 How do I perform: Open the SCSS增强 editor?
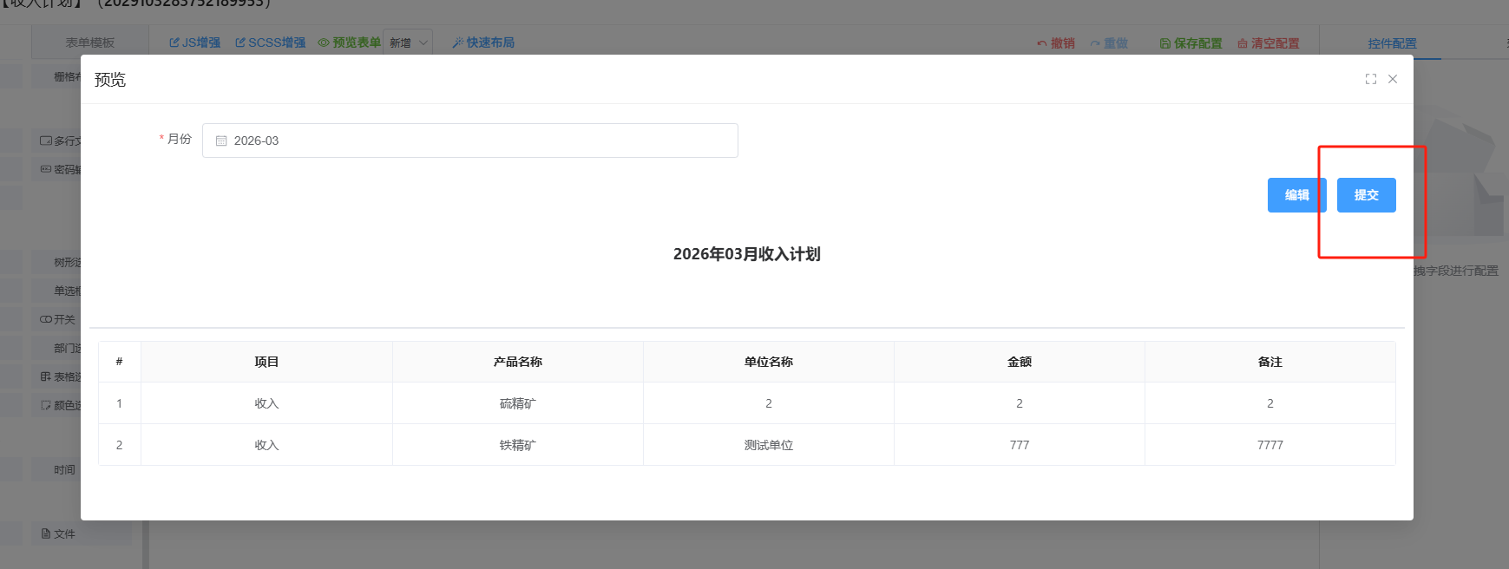(x=271, y=43)
